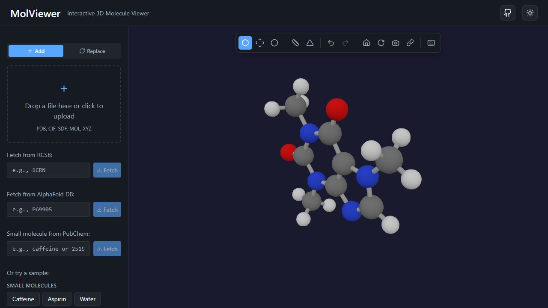The width and height of the screenshot is (548, 308).
Task: Focus the RCSB ID input field
Action: click(48, 170)
